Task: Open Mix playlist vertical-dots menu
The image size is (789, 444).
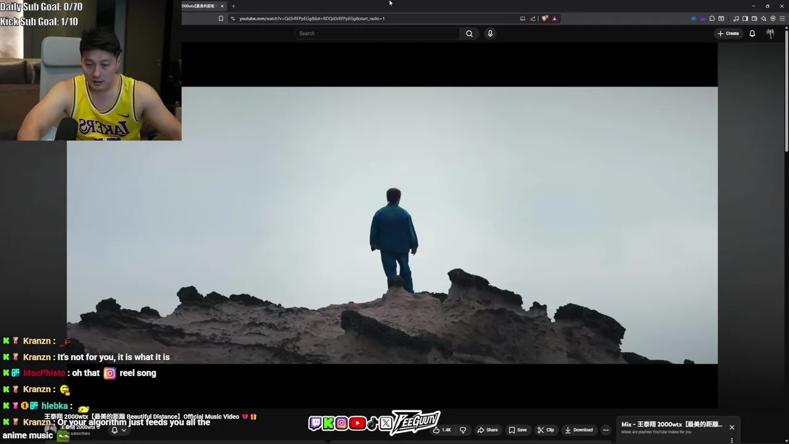Action: pyautogui.click(x=732, y=440)
